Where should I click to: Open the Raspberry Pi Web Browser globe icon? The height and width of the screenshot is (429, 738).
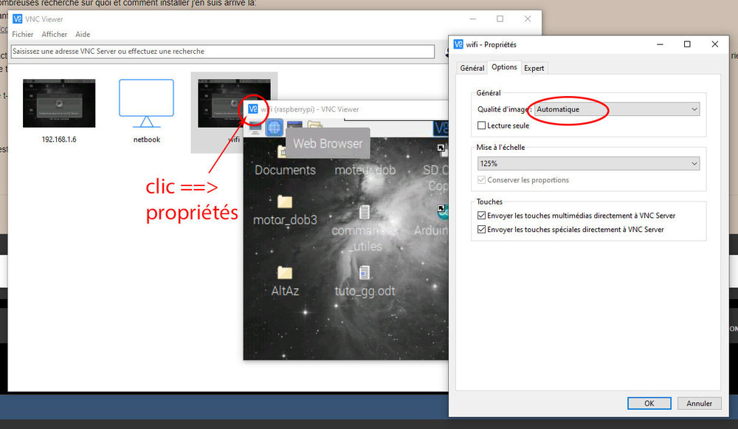click(x=275, y=127)
